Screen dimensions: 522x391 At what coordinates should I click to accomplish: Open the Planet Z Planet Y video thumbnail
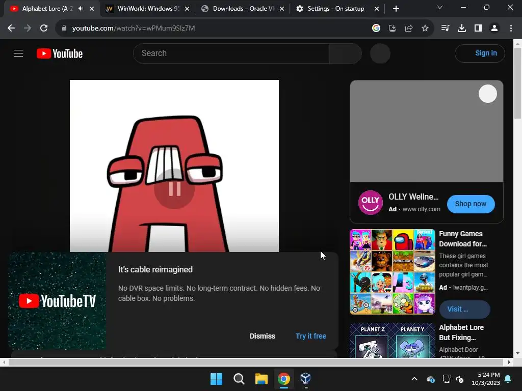(393, 340)
